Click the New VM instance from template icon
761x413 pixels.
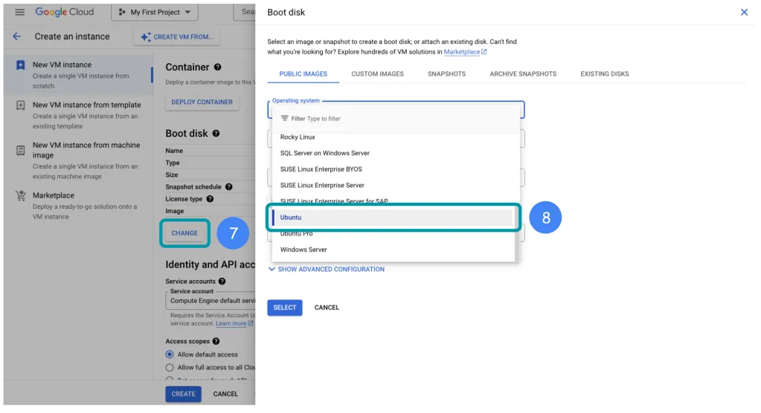pos(20,105)
